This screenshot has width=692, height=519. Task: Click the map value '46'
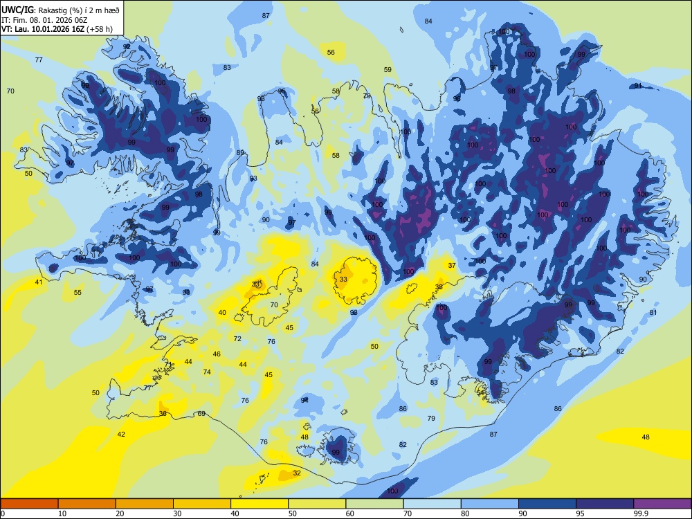click(x=217, y=354)
